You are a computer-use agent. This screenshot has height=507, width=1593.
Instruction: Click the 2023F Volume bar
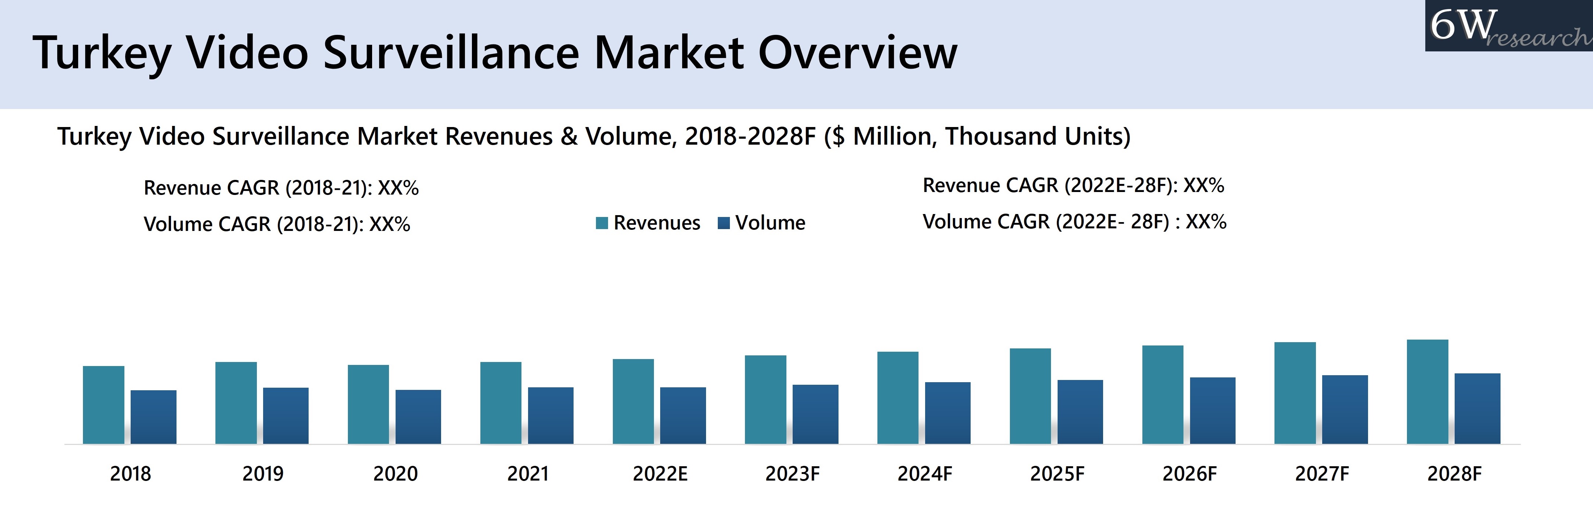pos(816,414)
